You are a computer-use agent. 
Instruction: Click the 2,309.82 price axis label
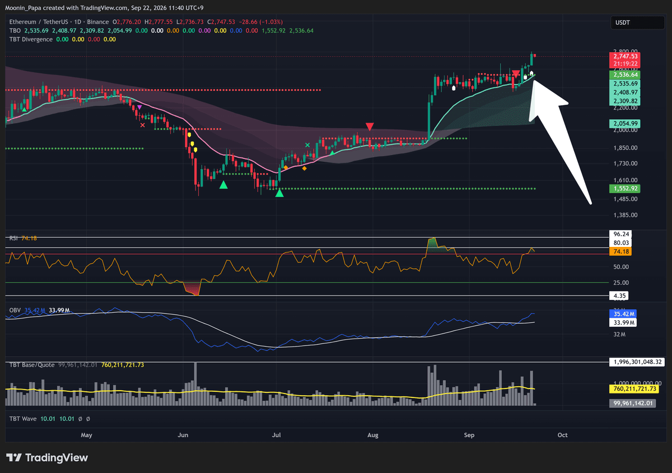tap(626, 101)
